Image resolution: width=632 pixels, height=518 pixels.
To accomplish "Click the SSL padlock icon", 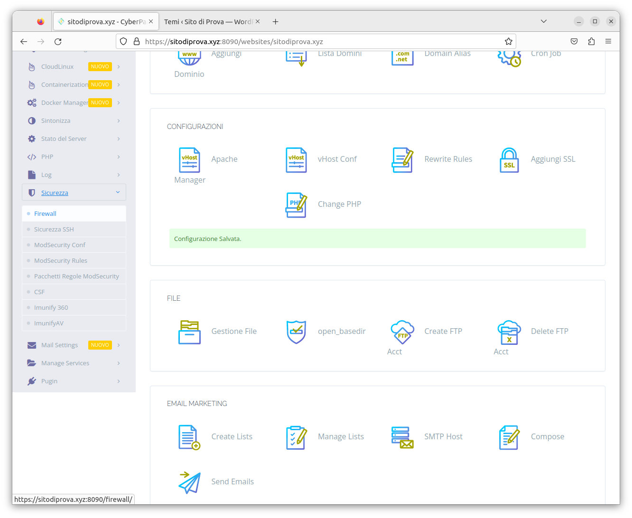I will click(x=509, y=160).
